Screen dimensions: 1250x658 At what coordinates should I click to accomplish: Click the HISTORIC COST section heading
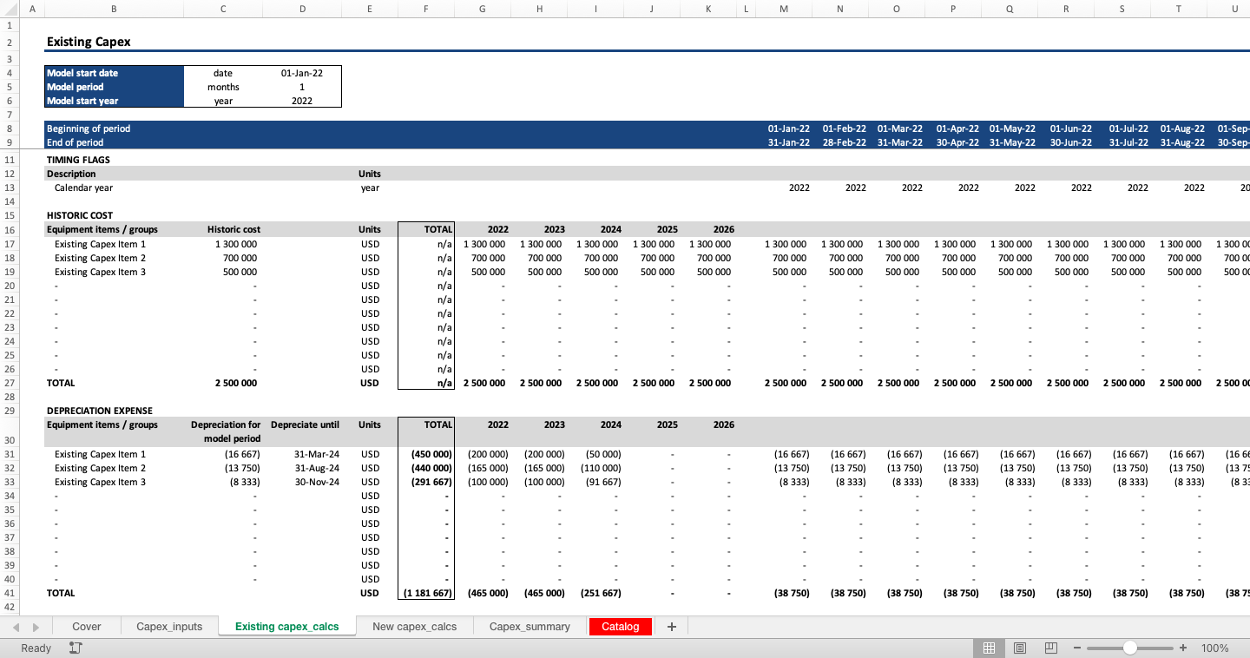point(80,215)
